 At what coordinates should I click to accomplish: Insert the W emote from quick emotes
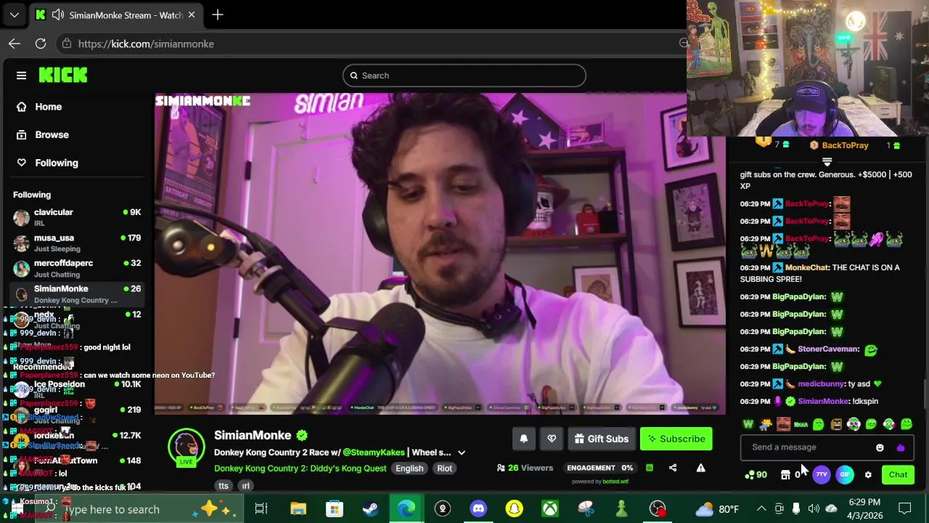click(x=748, y=424)
